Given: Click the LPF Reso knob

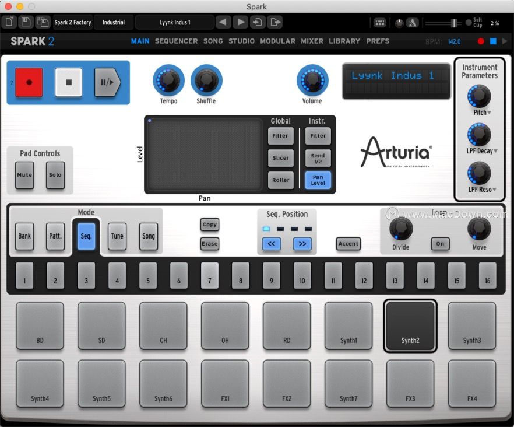Looking at the screenshot, I should [x=479, y=173].
